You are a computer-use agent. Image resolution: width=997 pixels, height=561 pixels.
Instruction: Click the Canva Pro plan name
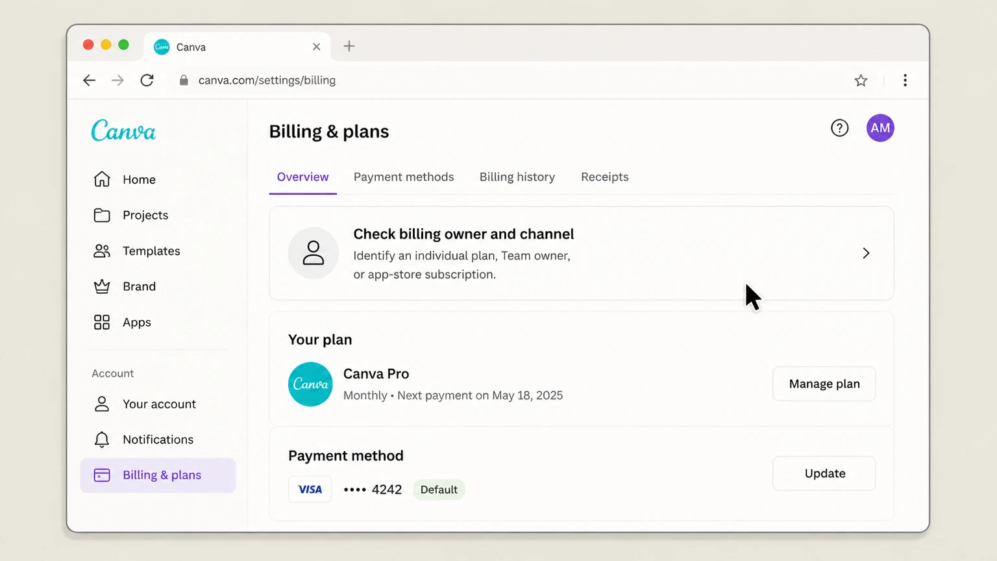coord(376,374)
